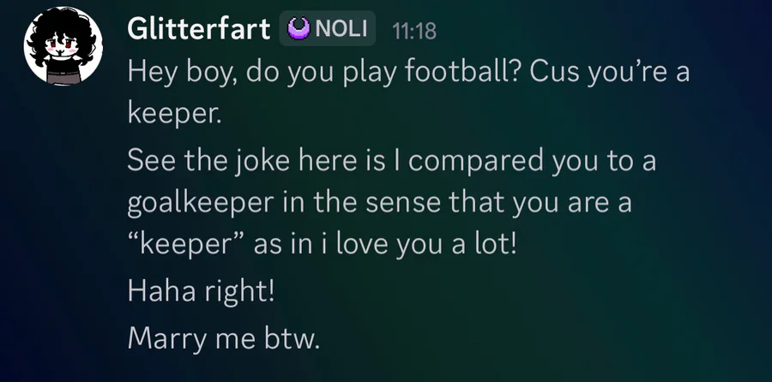Image resolution: width=772 pixels, height=382 pixels.
Task: Click the "See the joke here" text
Action: coord(226,160)
